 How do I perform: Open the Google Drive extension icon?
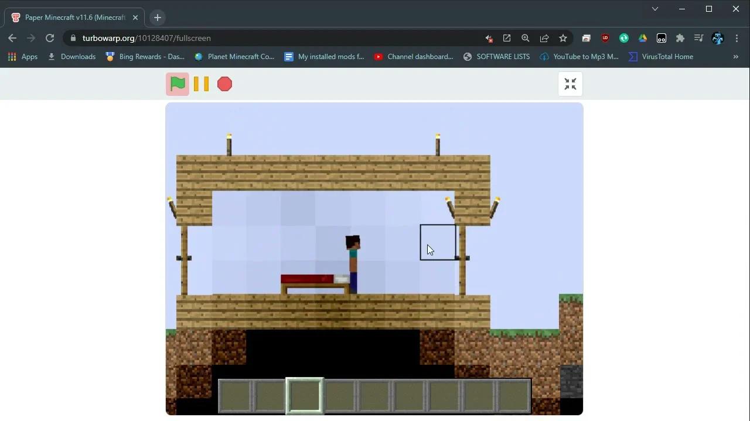tap(642, 38)
